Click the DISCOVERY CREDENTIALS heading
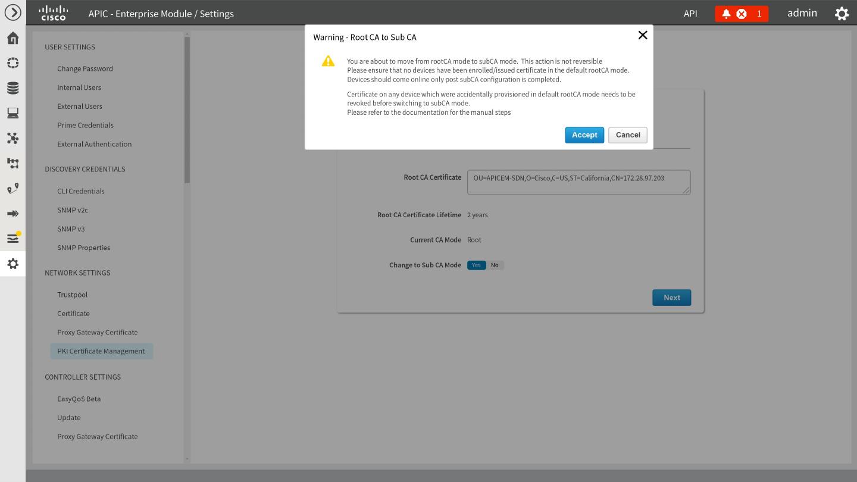Image resolution: width=857 pixels, height=482 pixels. click(x=85, y=169)
